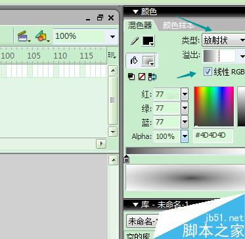Select the left gradient color stop

pyautogui.click(x=127, y=159)
